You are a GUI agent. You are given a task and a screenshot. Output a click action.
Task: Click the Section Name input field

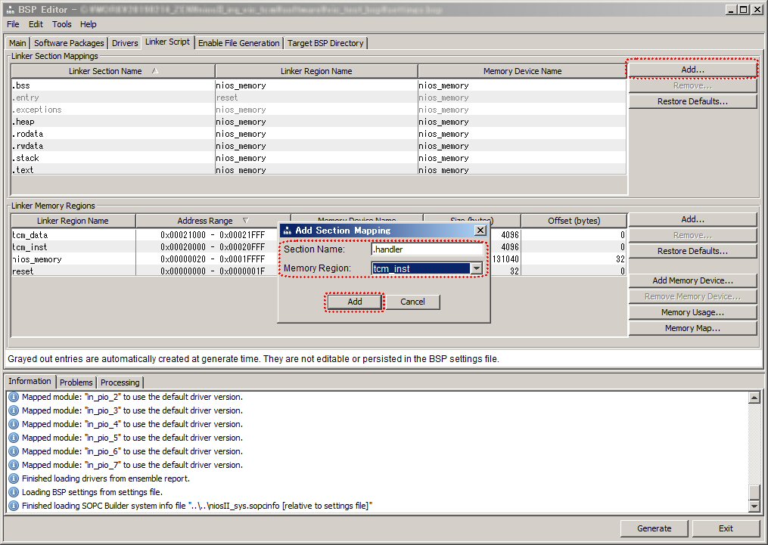pyautogui.click(x=427, y=249)
